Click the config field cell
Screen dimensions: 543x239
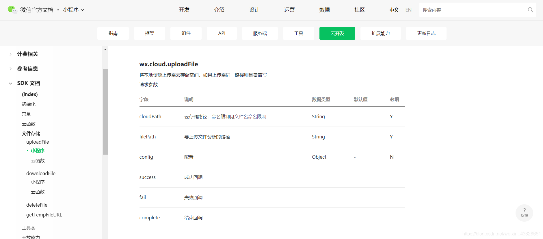point(146,157)
